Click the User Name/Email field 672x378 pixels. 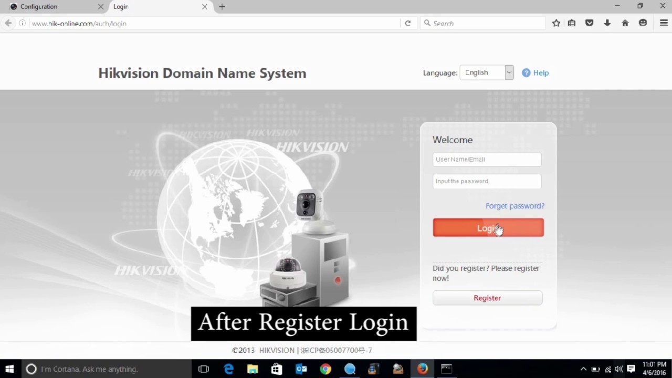487,159
